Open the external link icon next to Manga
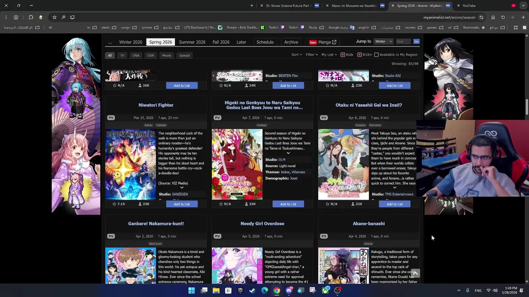The width and height of the screenshot is (529, 297). click(334, 42)
